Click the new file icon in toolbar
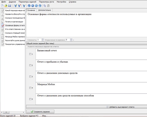147x117 pixels. pyautogui.click(x=2, y=6)
